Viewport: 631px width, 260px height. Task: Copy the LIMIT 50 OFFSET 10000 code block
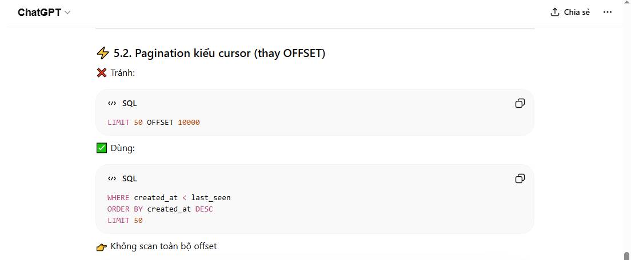pyautogui.click(x=520, y=103)
